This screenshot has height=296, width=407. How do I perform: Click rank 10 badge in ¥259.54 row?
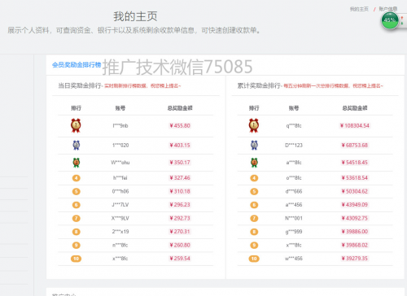[x=77, y=259]
